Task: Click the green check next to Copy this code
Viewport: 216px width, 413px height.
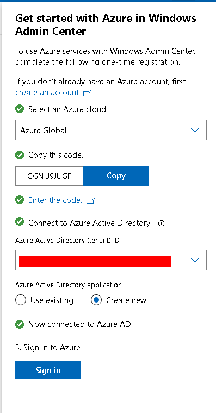Action: [20, 155]
